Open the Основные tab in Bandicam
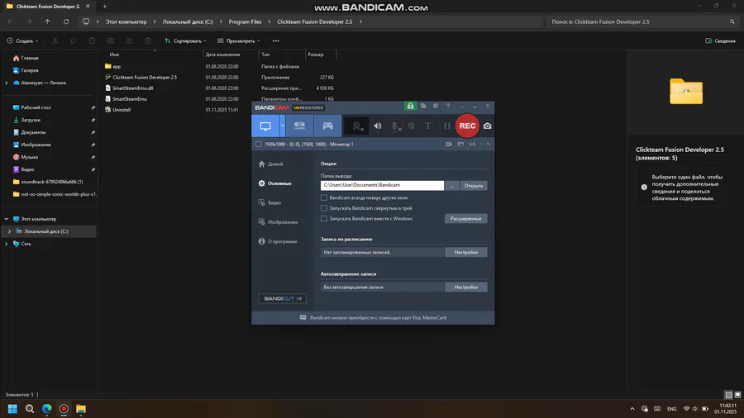 tap(275, 183)
